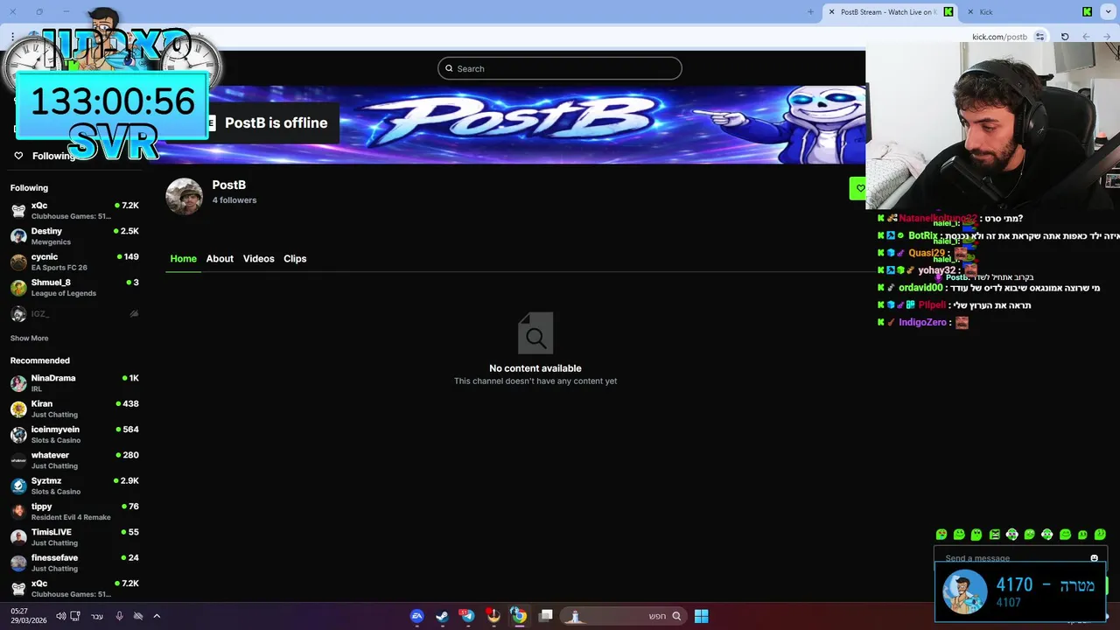Image resolution: width=1120 pixels, height=630 pixels.
Task: Open the finessefave channel
Action: coord(74,563)
